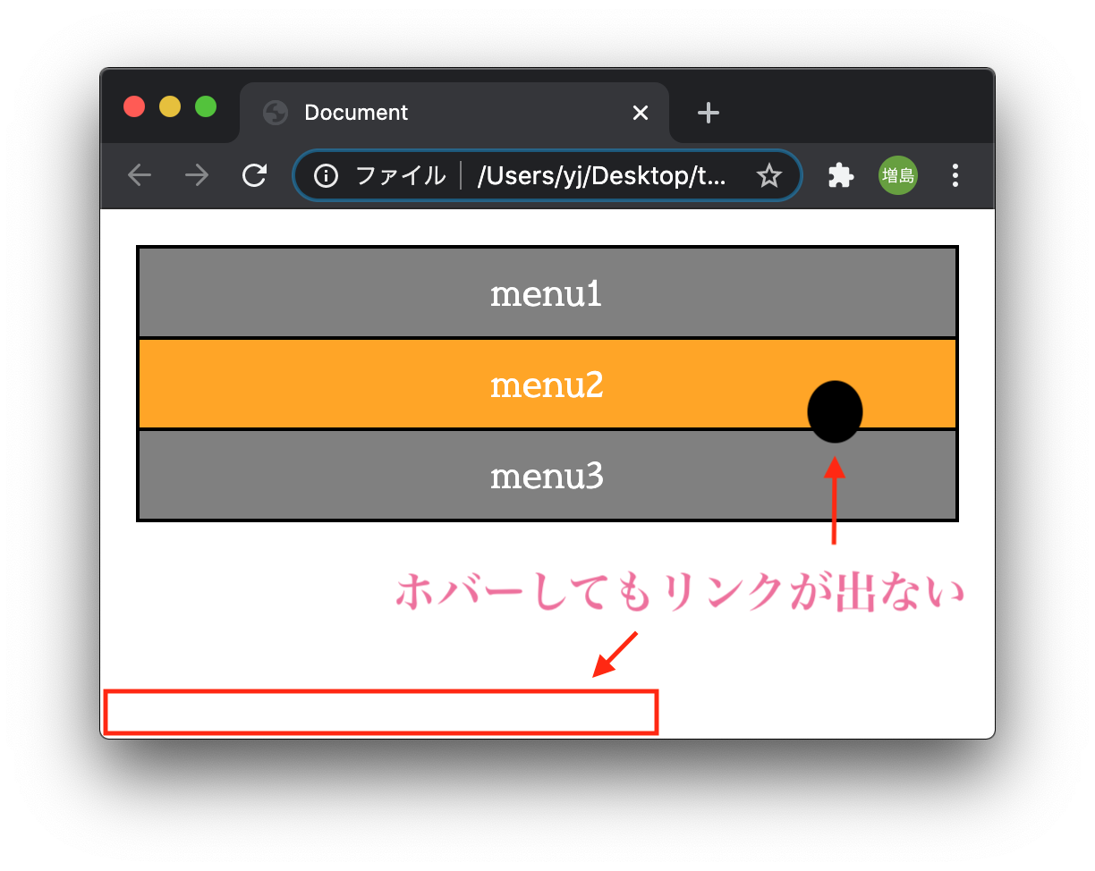This screenshot has width=1095, height=871.
Task: Click the menu1 item
Action: tap(547, 293)
